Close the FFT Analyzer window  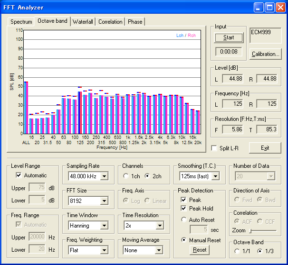(x=280, y=8)
